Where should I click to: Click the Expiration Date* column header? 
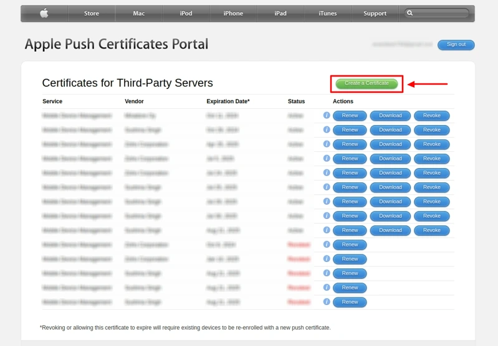[228, 101]
